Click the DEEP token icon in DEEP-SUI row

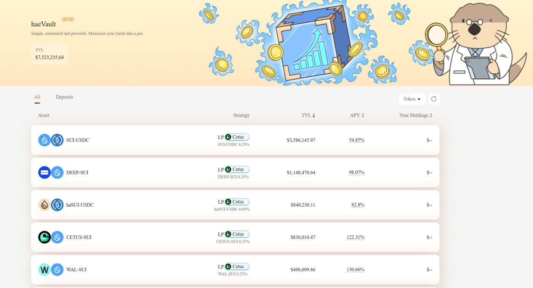[45, 173]
